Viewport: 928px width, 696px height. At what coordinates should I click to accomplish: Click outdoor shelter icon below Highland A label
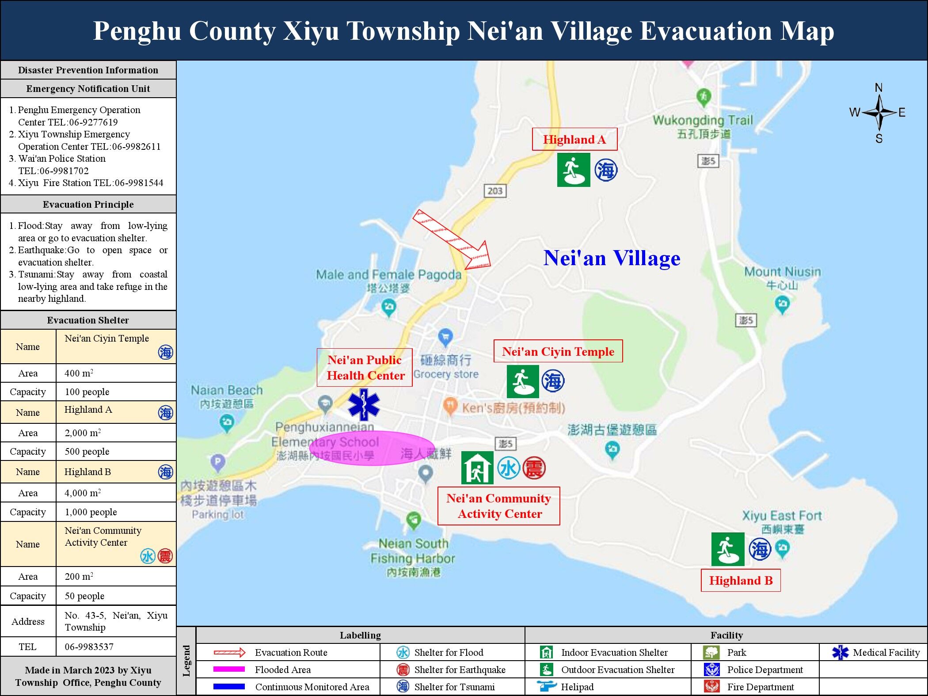573,170
